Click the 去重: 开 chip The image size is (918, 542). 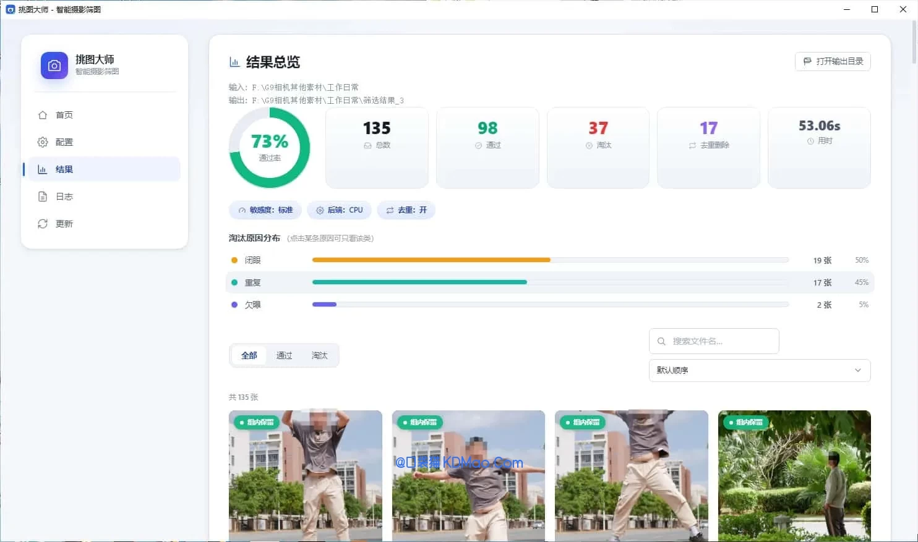[x=406, y=210]
